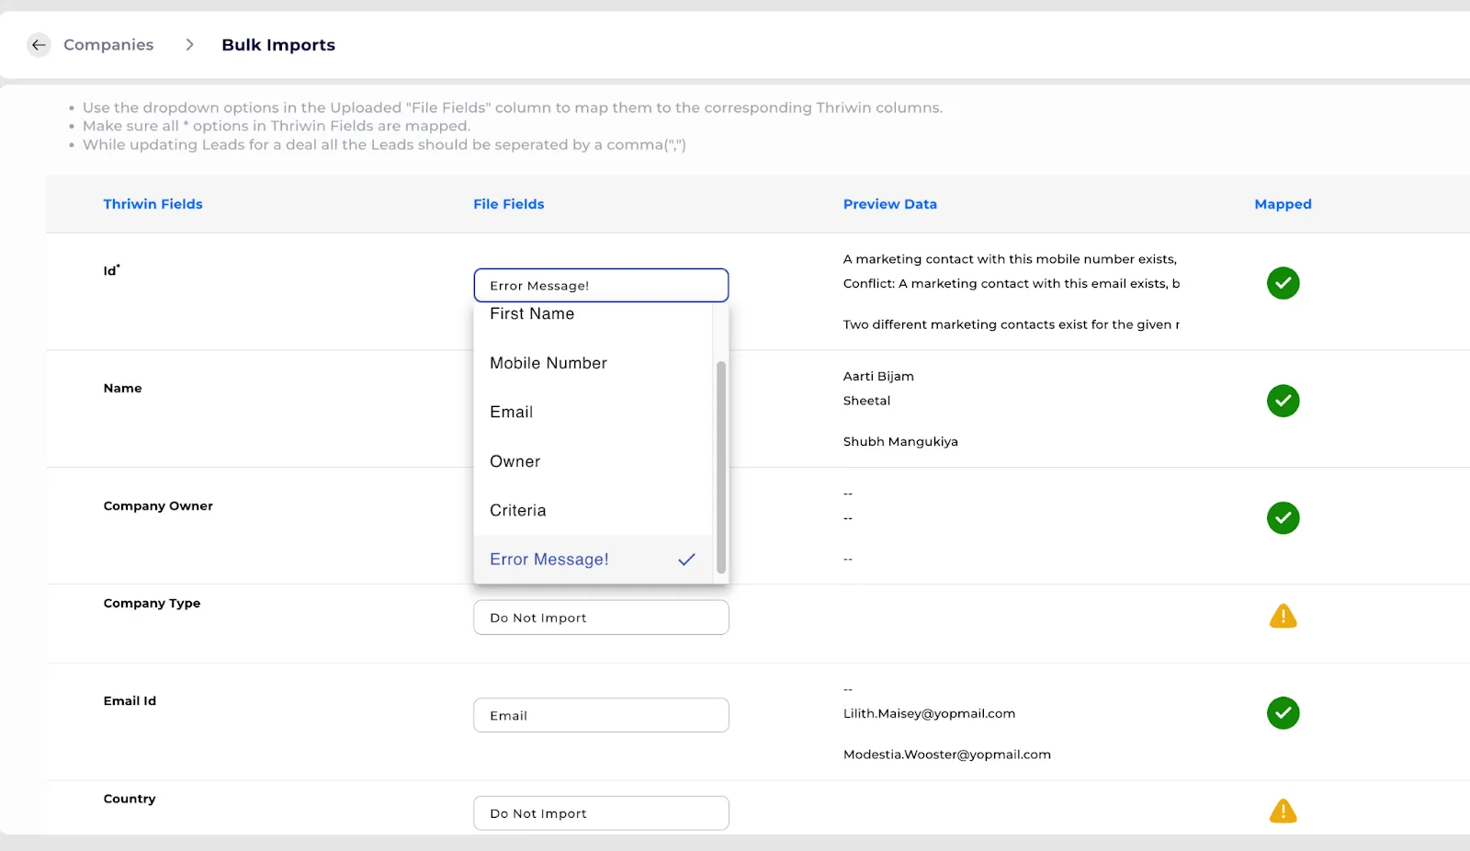This screenshot has width=1470, height=851.
Task: Click the green mapped checkmark for Name row
Action: point(1283,401)
